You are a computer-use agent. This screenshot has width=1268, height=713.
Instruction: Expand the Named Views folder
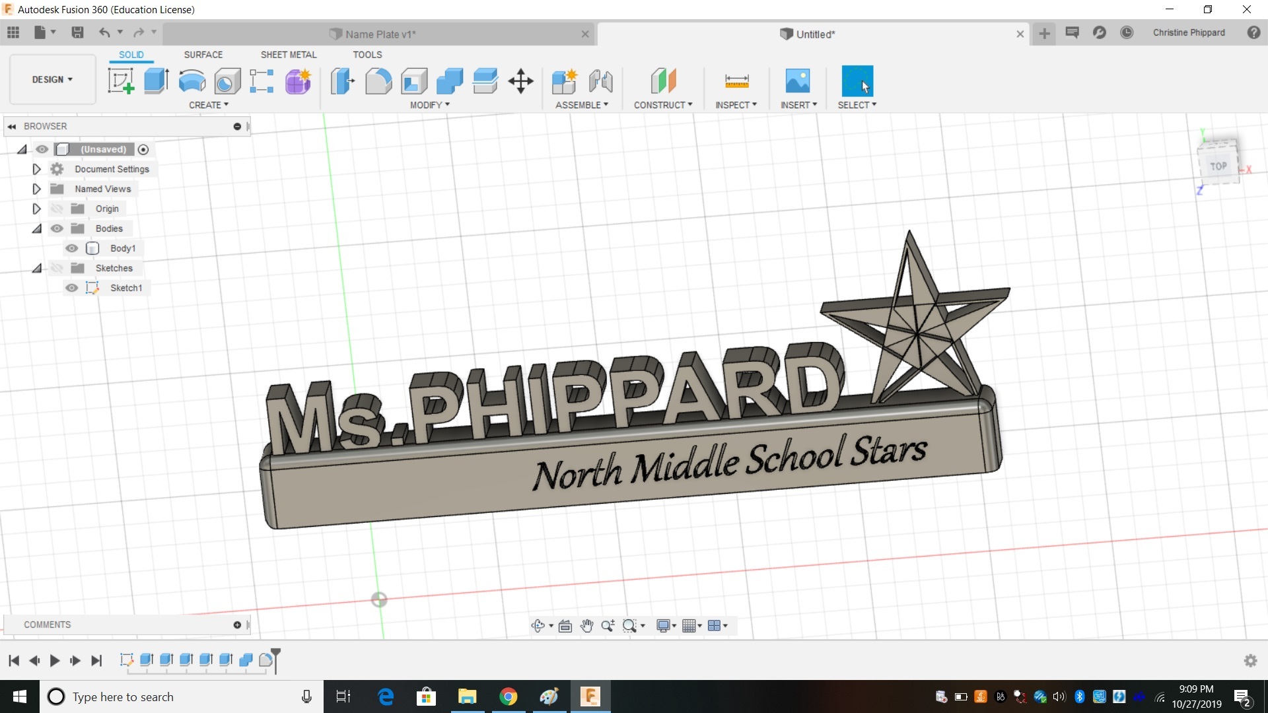(x=37, y=189)
